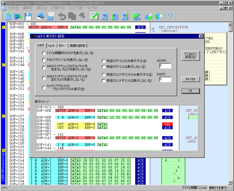Click the キャンセル button
234x191 pixels.
191,79
